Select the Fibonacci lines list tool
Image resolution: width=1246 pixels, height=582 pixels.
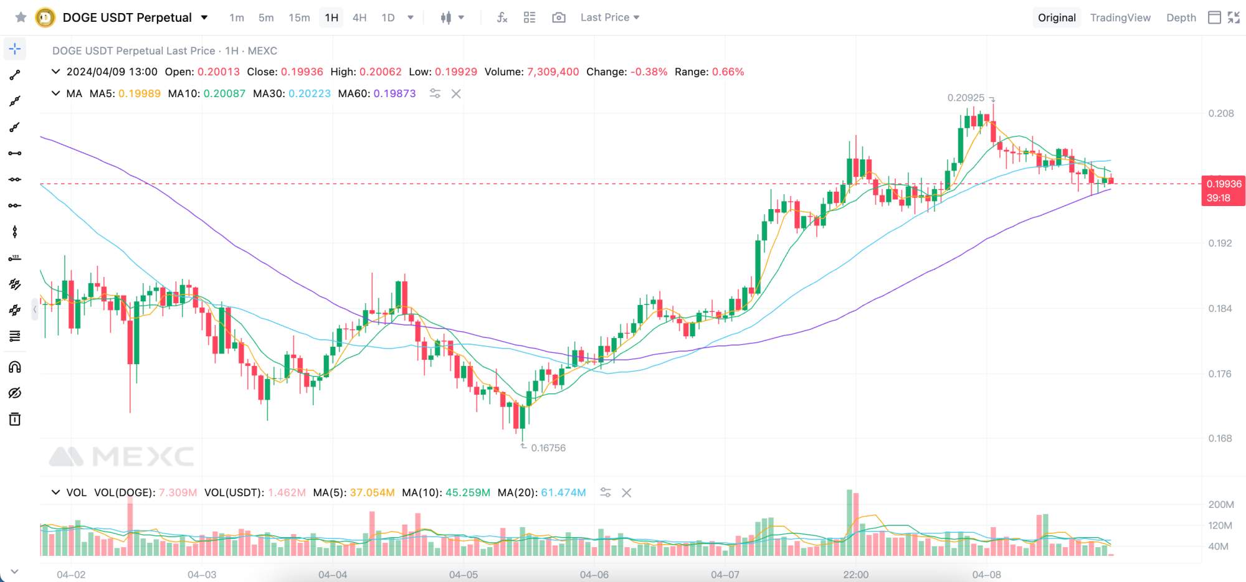[x=15, y=336]
